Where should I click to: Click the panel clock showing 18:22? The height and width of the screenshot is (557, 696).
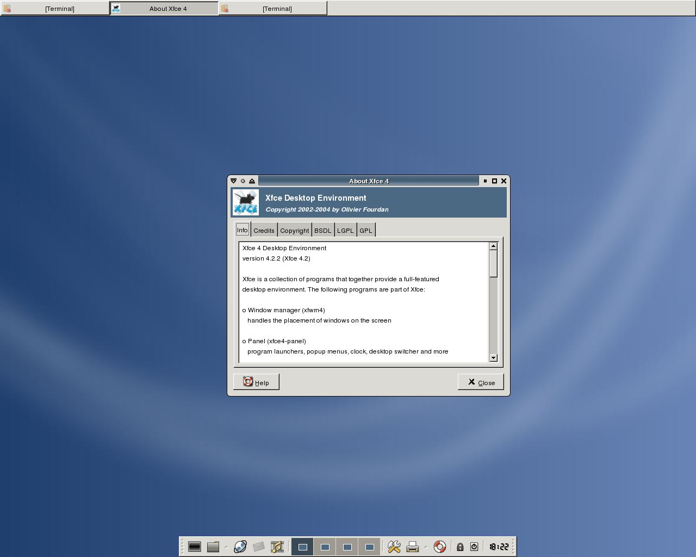pos(499,547)
